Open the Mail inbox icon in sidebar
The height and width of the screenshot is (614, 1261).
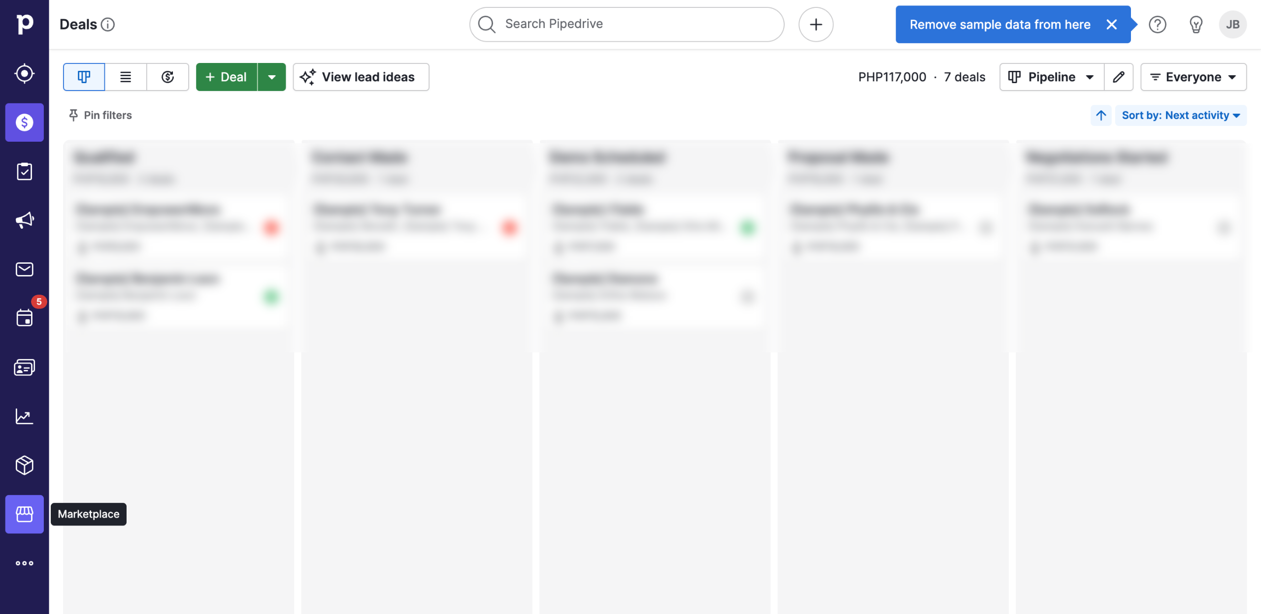click(x=24, y=269)
